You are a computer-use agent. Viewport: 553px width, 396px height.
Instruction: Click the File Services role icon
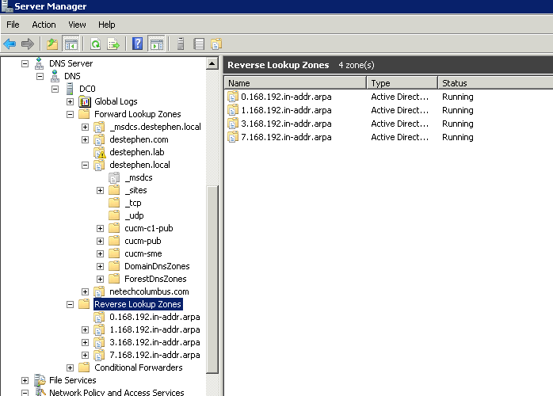(40, 380)
